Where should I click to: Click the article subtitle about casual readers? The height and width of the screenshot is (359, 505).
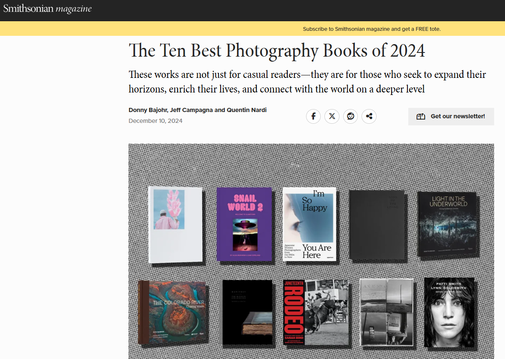pyautogui.click(x=307, y=82)
